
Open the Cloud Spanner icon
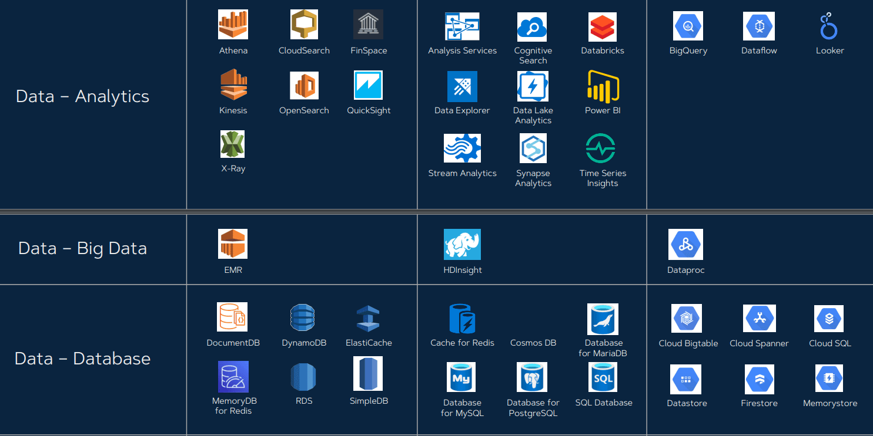tap(758, 317)
